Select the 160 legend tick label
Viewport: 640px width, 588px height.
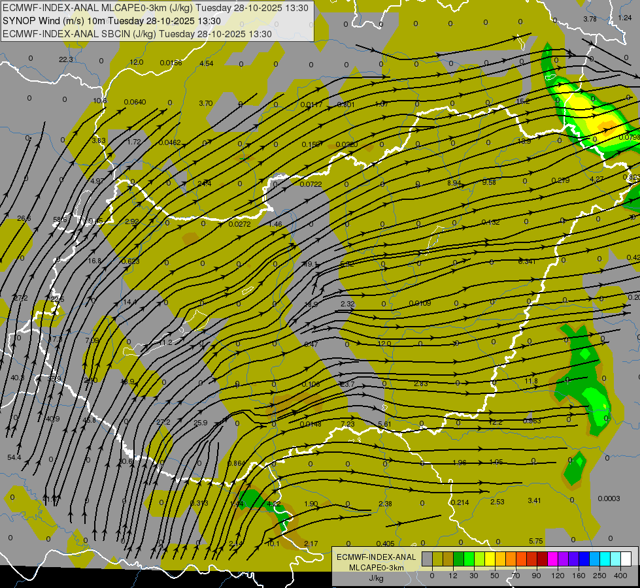pyautogui.click(x=579, y=576)
